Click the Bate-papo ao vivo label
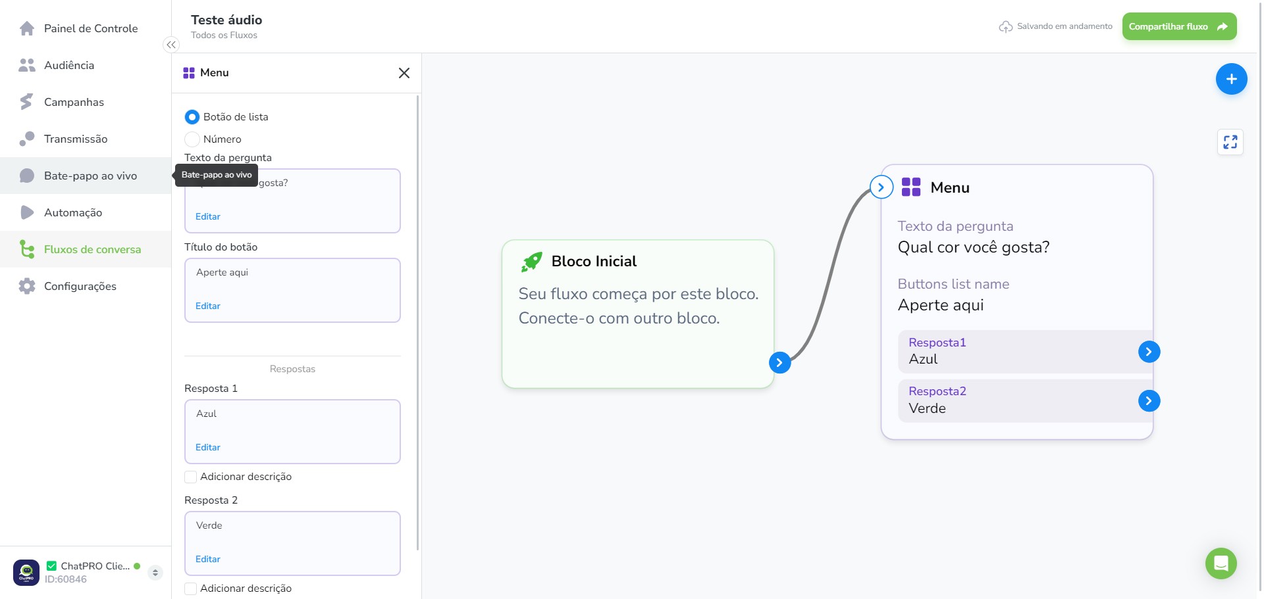1264x599 pixels. tap(90, 176)
